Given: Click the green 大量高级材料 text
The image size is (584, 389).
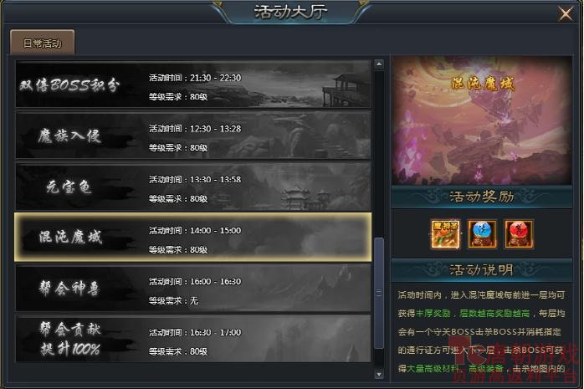Looking at the screenshot, I should coord(433,369).
